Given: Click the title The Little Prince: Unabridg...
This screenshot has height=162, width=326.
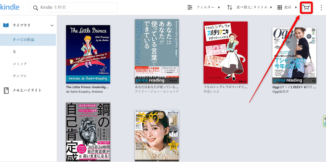Looking at the screenshot, I should point(88,87).
